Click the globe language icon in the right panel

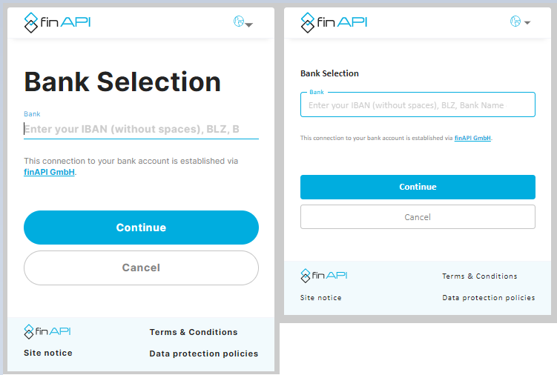515,21
